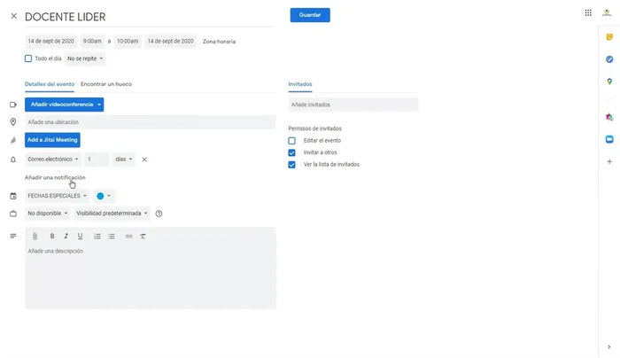Open the Zoom add-on in the side panel
Screen dimensions: 620x358
[x=609, y=139]
